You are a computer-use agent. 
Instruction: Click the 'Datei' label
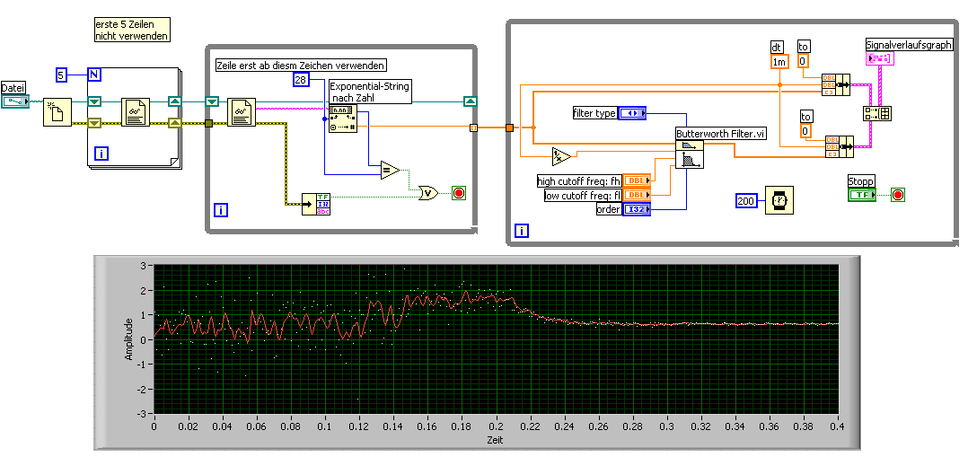[13, 88]
